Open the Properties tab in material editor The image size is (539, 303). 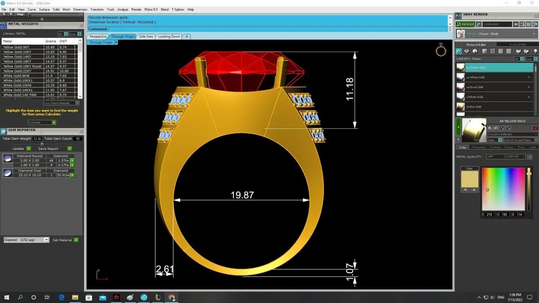pyautogui.click(x=478, y=147)
